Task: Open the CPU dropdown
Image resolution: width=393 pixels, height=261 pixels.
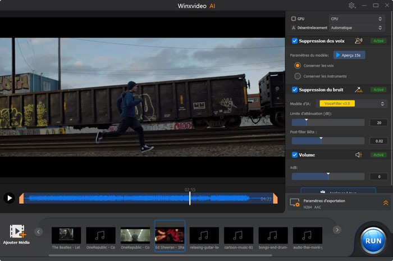Action: [356, 19]
